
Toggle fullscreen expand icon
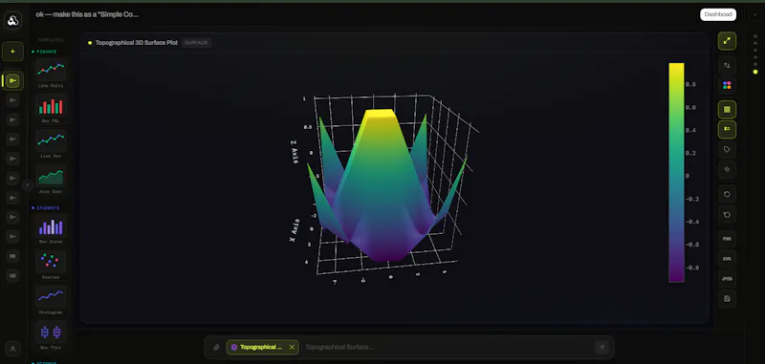727,41
